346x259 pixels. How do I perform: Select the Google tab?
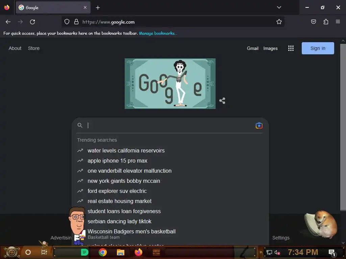click(53, 7)
